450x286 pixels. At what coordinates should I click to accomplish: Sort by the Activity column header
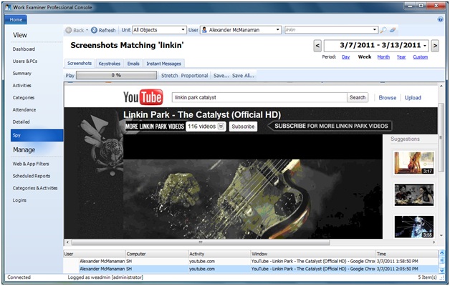(x=219, y=254)
